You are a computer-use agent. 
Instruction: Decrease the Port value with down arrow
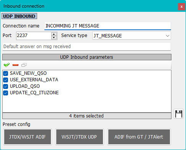[x=54, y=37]
